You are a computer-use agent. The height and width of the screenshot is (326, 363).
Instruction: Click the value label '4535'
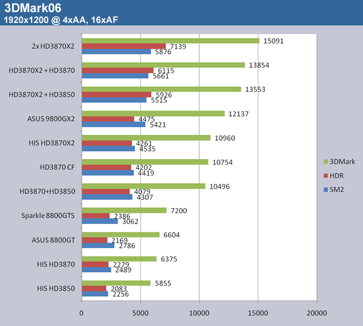[147, 149]
